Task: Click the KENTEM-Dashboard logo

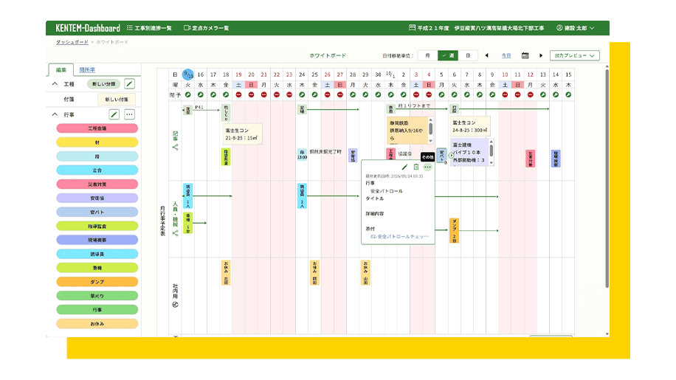Action: coord(88,28)
